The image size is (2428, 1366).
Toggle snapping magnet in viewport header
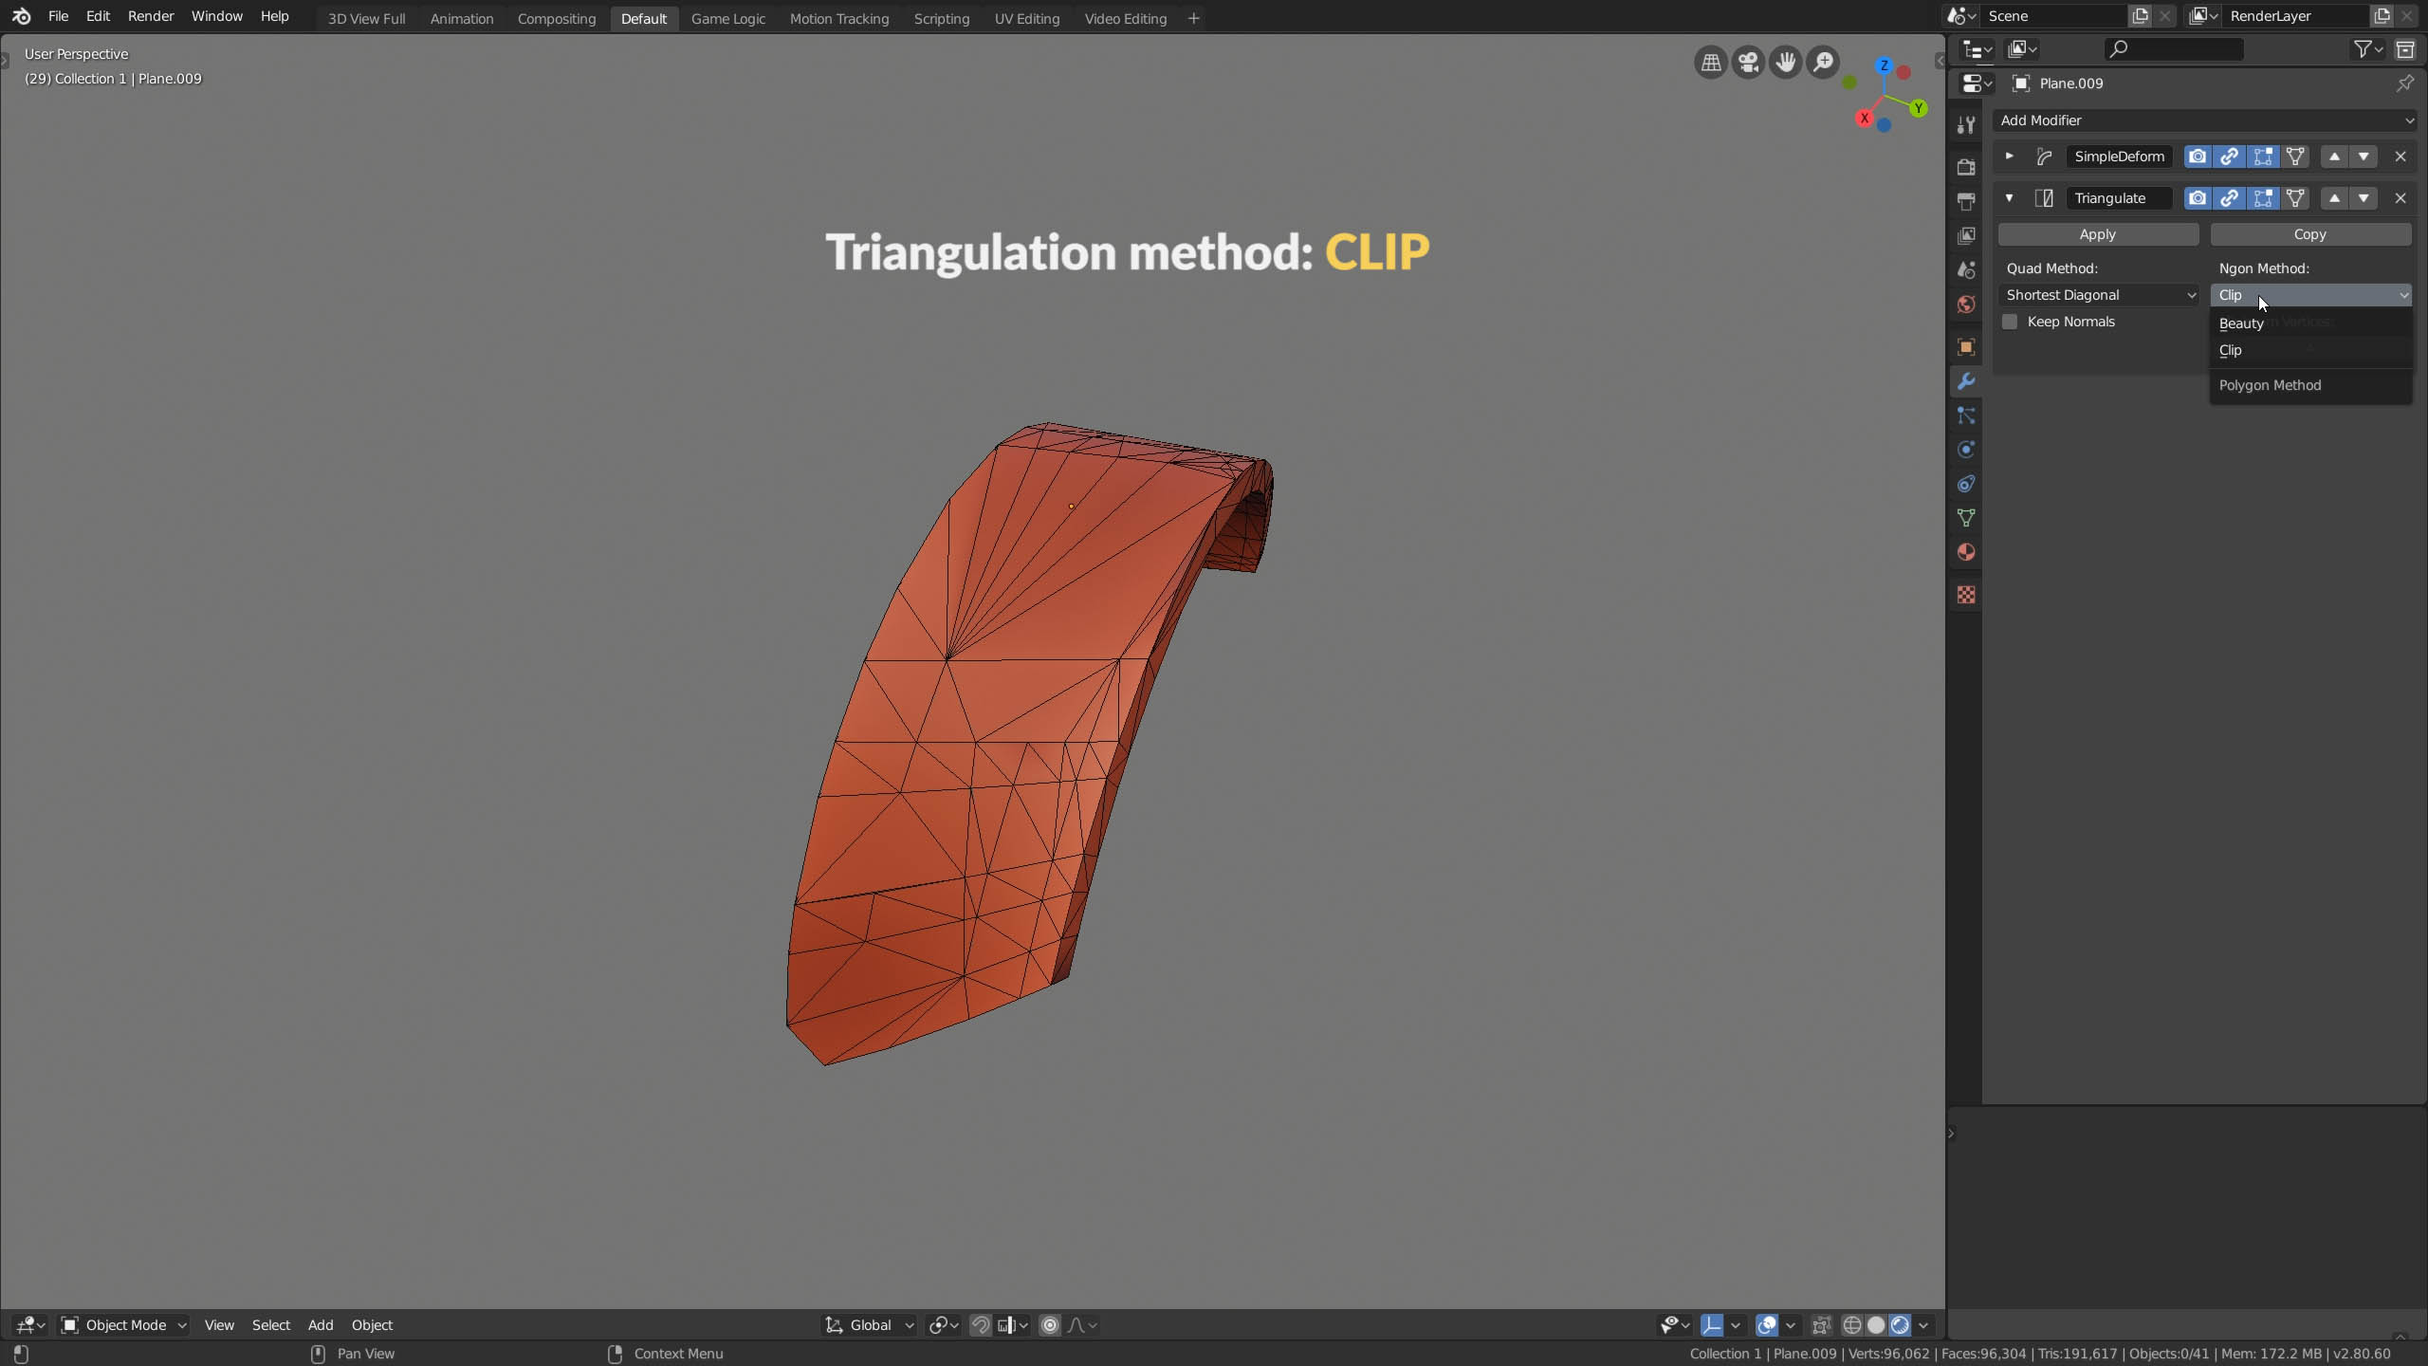click(x=980, y=1325)
